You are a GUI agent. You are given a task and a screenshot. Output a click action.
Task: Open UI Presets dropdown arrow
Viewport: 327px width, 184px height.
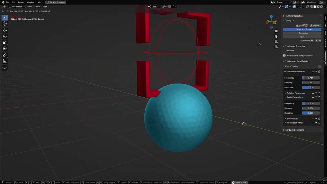[312, 41]
